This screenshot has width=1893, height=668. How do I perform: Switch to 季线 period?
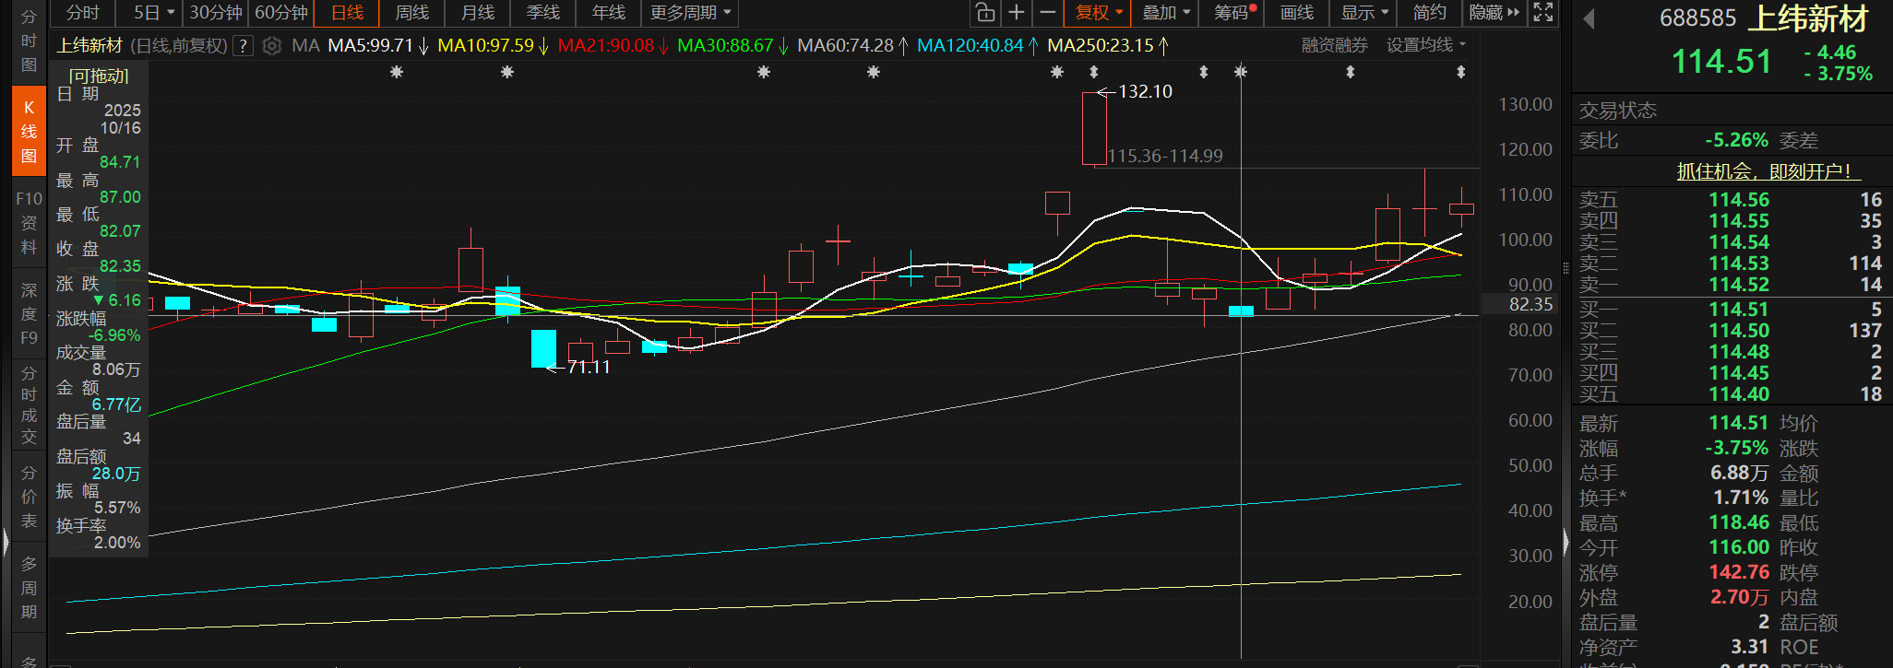(x=543, y=12)
